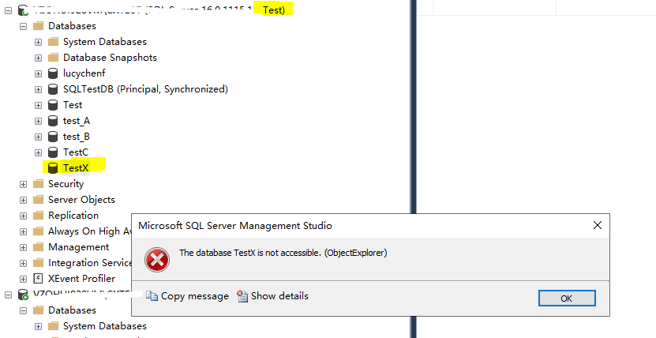
Task: Click the Replication folder icon
Action: 38,216
